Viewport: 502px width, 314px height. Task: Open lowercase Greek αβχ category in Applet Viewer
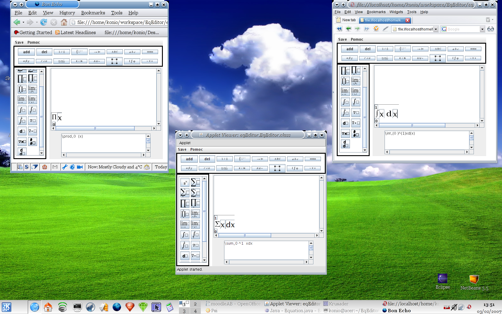189,168
